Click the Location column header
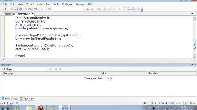 click(x=172, y=73)
